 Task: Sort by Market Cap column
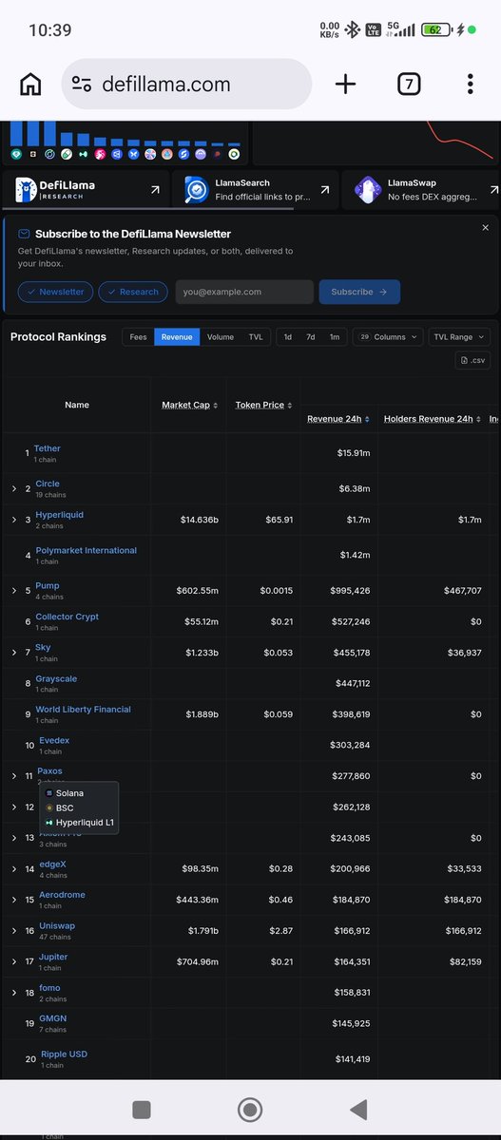pyautogui.click(x=190, y=405)
